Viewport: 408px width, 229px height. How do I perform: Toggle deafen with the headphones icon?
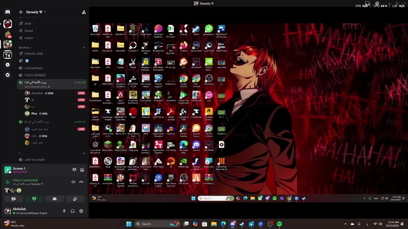click(73, 211)
